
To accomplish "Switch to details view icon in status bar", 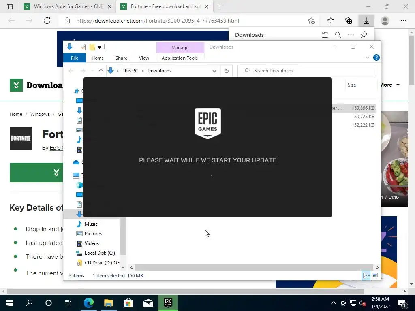I will tap(366, 275).
